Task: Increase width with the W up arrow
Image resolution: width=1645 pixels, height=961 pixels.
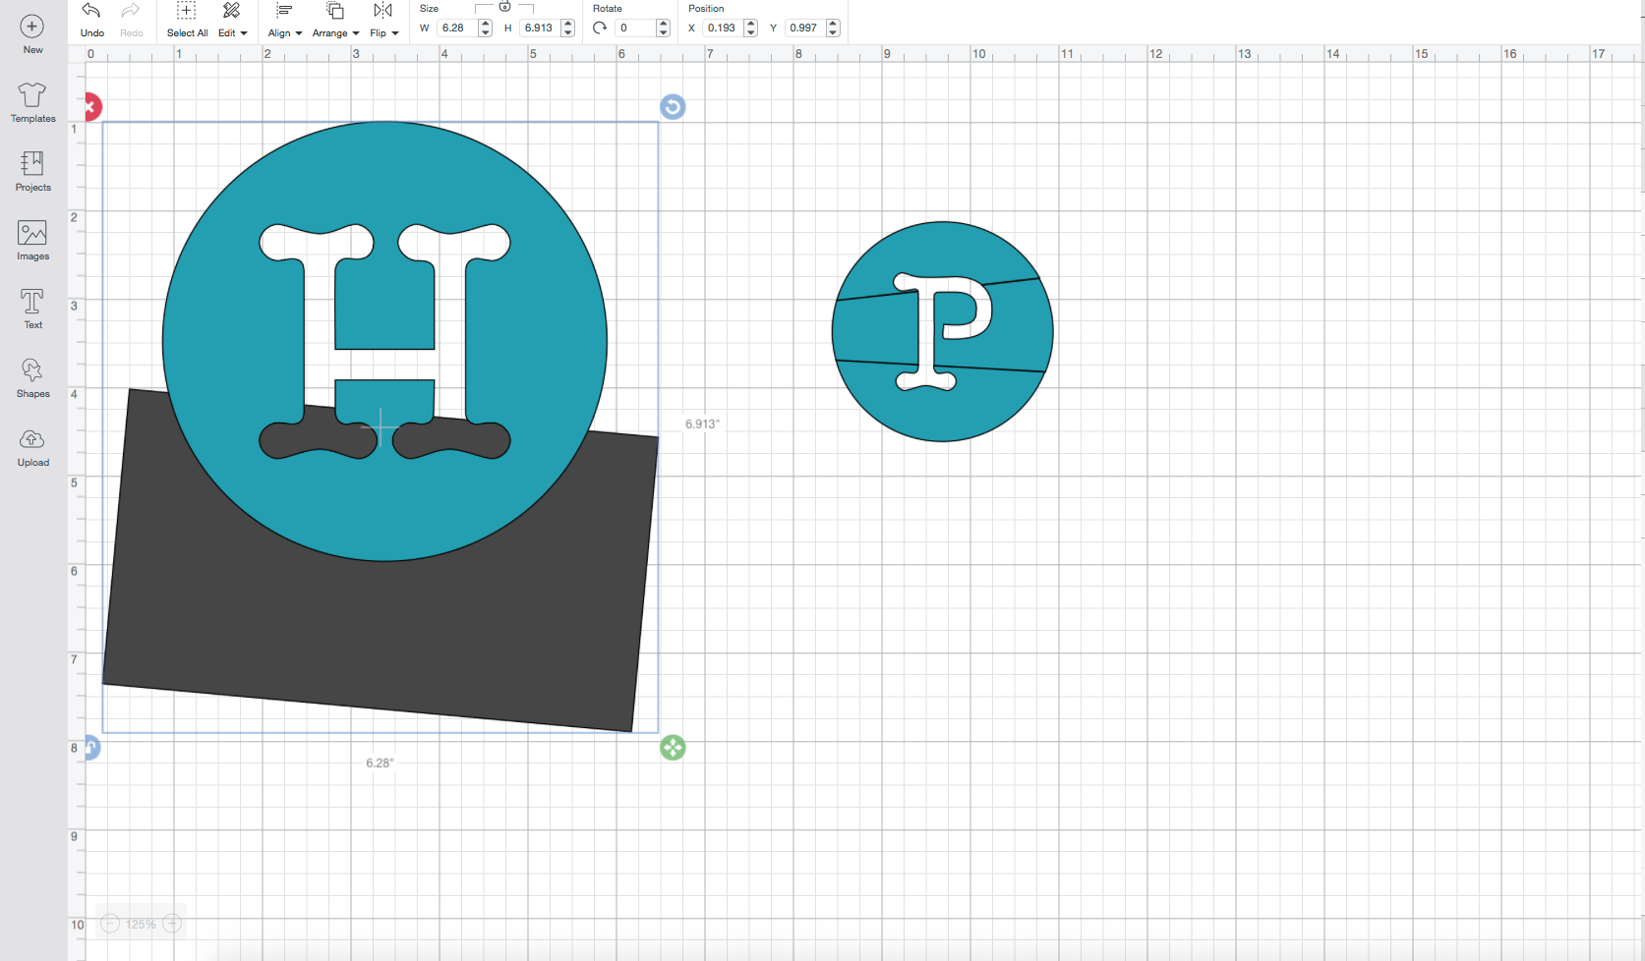Action: pos(485,24)
